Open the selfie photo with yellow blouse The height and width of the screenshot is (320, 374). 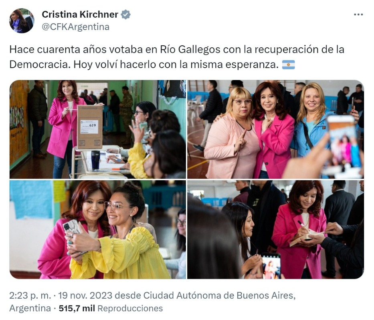click(97, 229)
